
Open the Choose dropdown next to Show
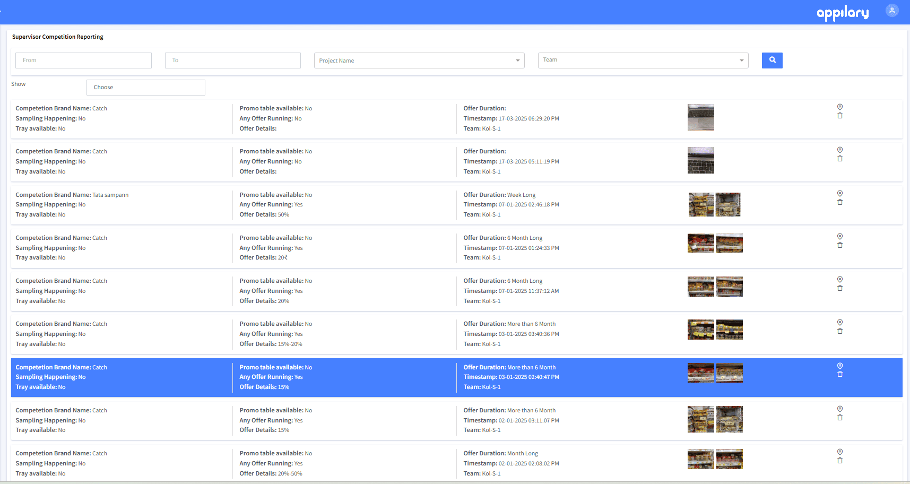[x=145, y=87]
